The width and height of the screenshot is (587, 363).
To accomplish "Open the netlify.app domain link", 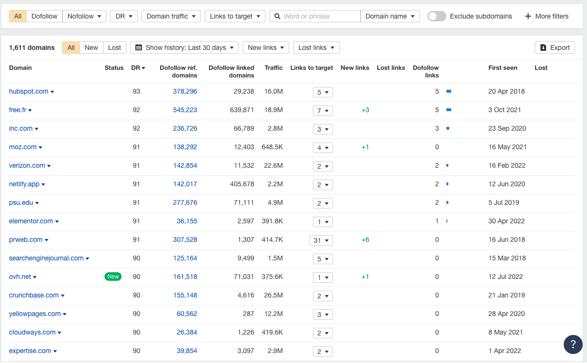I will click(24, 184).
